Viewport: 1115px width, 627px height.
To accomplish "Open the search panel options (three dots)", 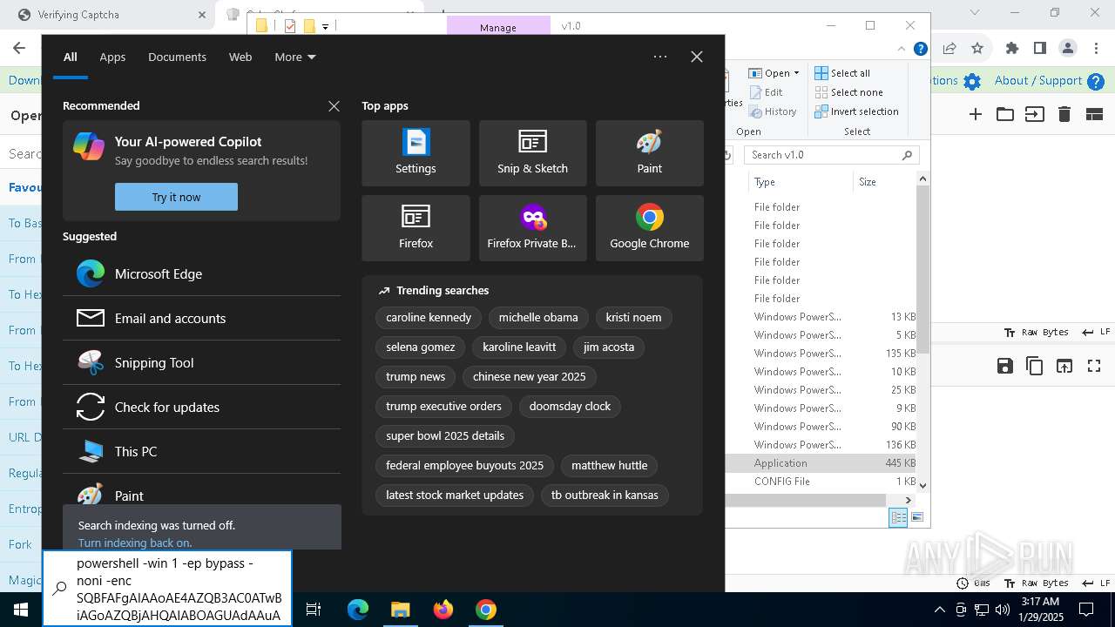I will click(660, 57).
